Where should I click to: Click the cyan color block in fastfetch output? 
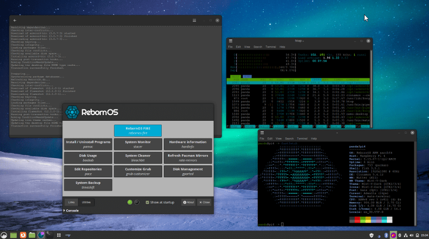point(384,220)
